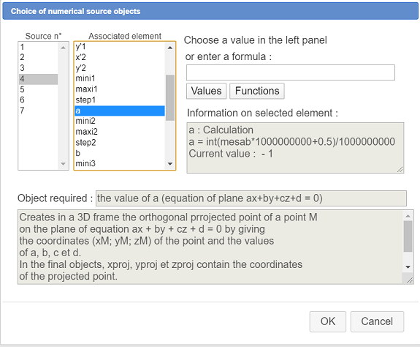Select source number 1
The width and height of the screenshot is (420, 347).
(38, 47)
